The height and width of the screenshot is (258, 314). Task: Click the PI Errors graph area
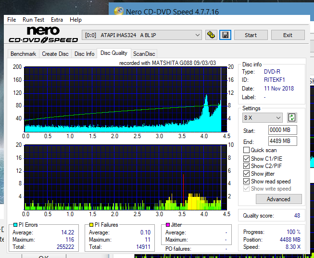point(126,100)
